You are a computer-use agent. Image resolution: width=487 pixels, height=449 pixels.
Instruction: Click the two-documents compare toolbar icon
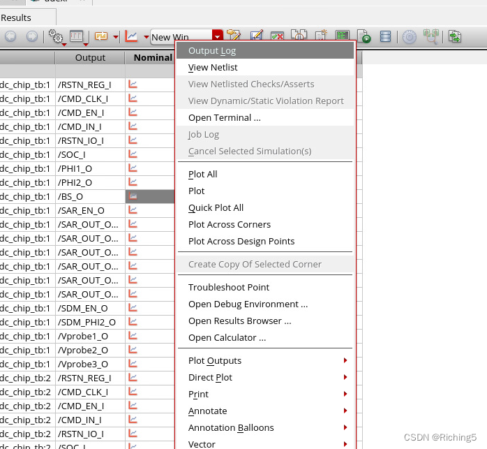299,35
